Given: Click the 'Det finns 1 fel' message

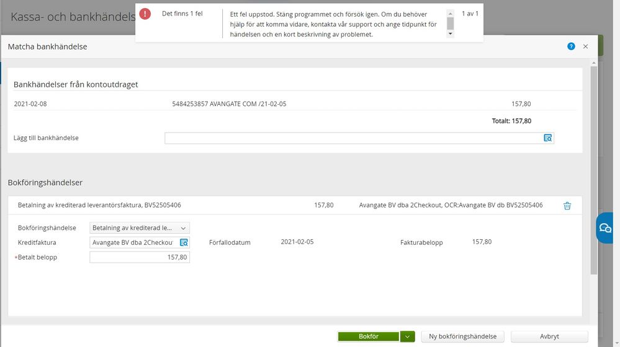Looking at the screenshot, I should point(182,14).
